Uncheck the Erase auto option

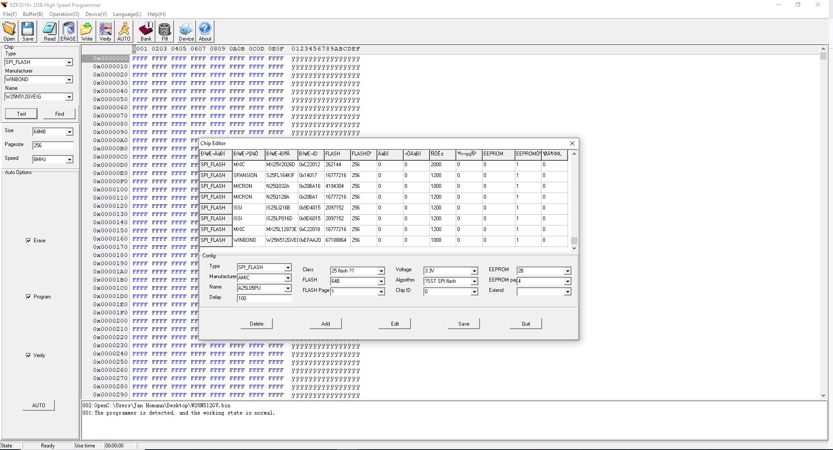click(x=29, y=241)
